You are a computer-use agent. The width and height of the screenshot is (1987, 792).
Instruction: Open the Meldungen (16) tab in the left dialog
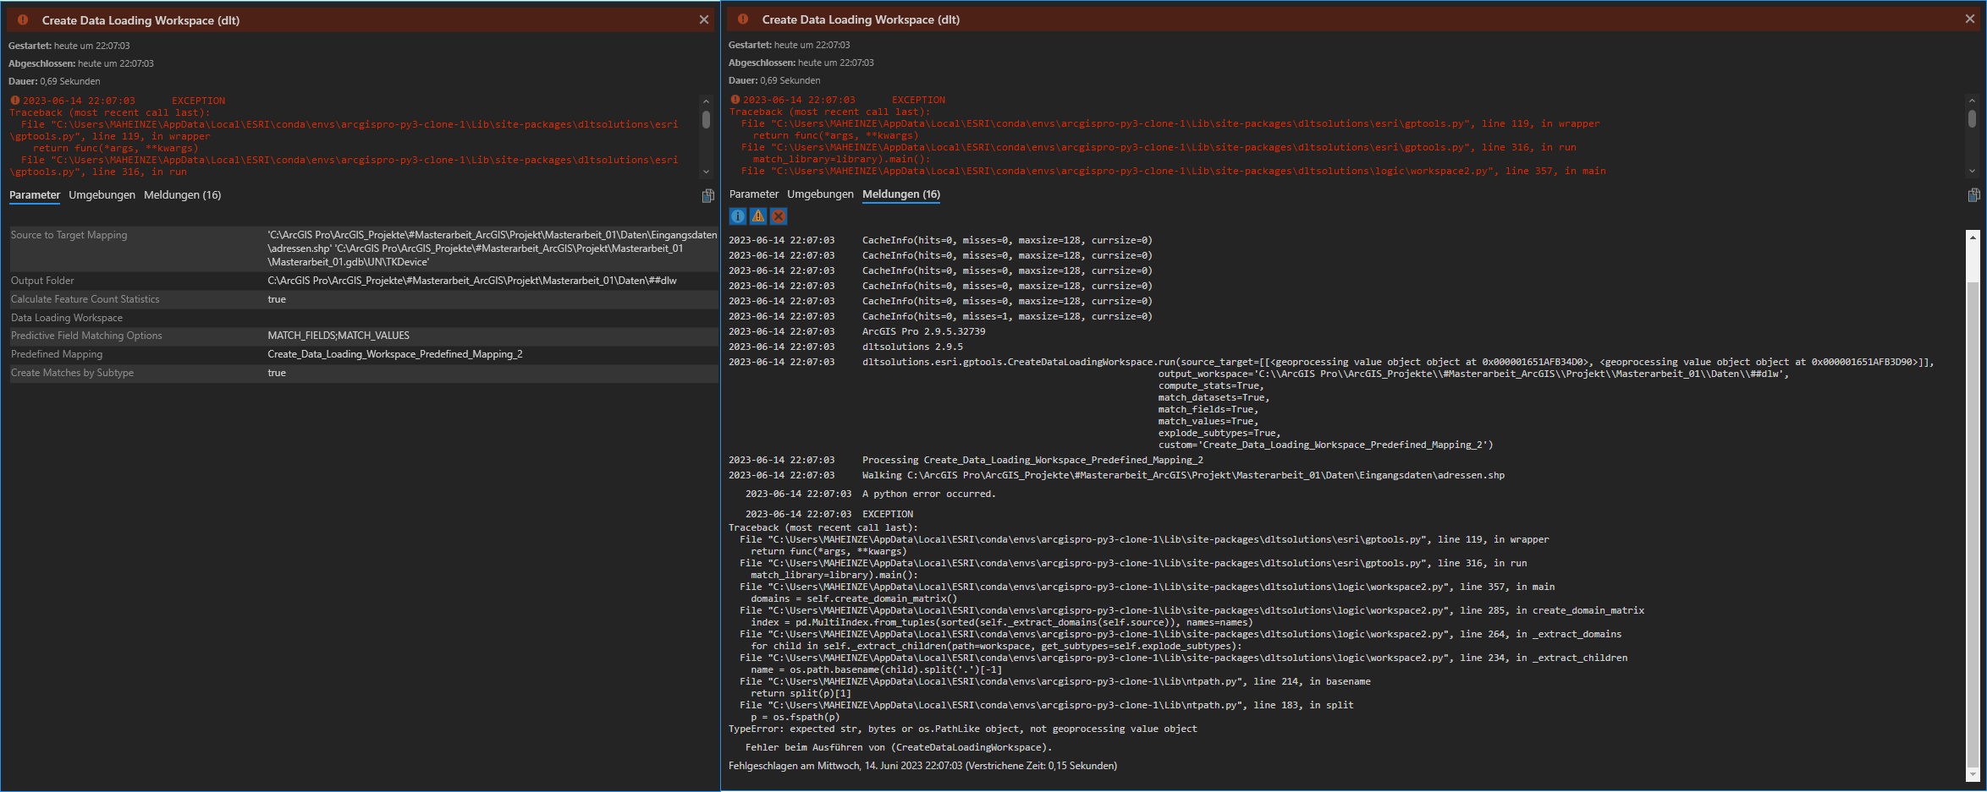(183, 194)
